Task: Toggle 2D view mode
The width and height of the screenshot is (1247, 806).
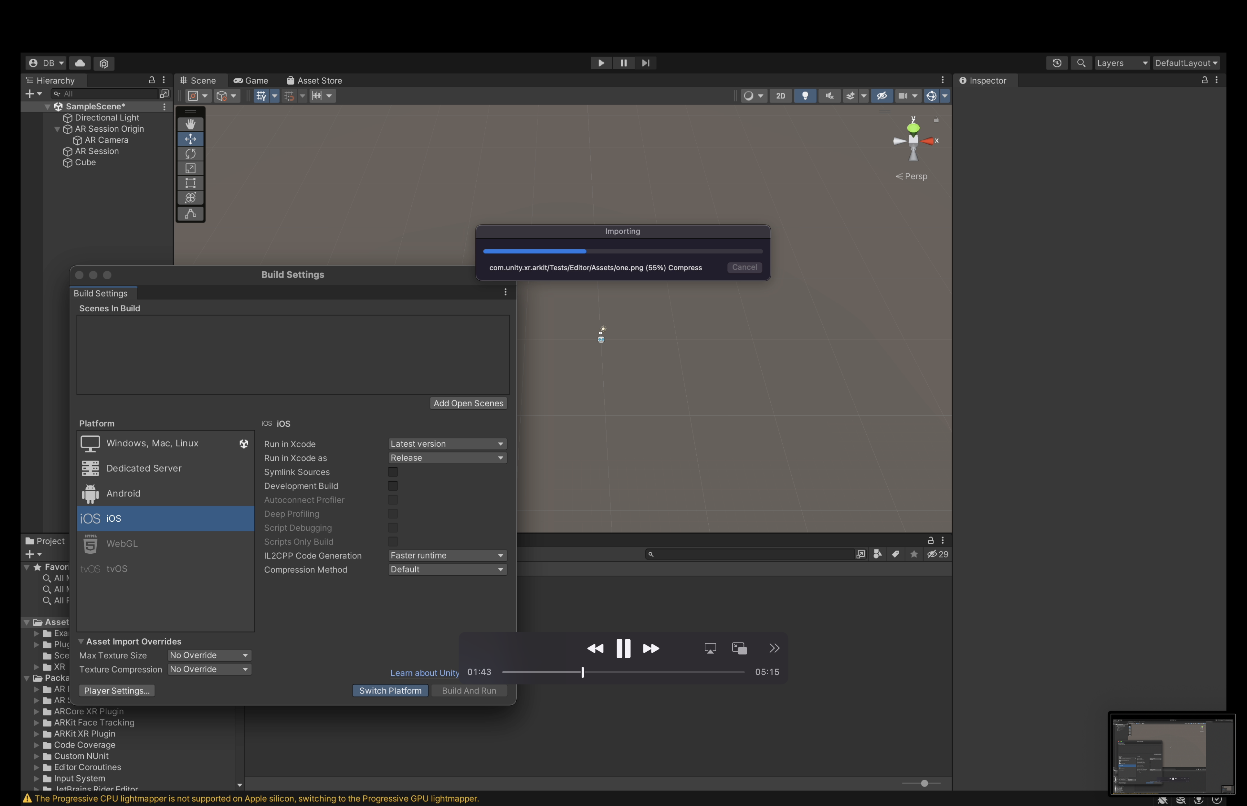Action: pos(780,96)
